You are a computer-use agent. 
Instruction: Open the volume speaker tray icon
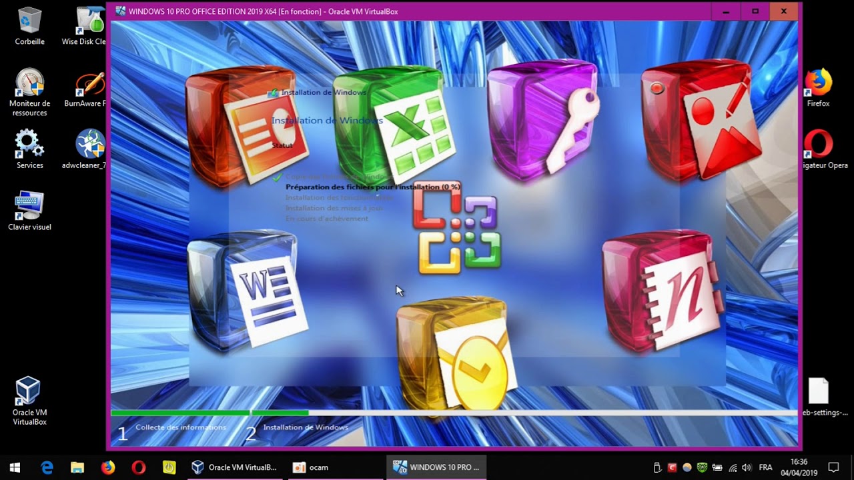(x=747, y=467)
